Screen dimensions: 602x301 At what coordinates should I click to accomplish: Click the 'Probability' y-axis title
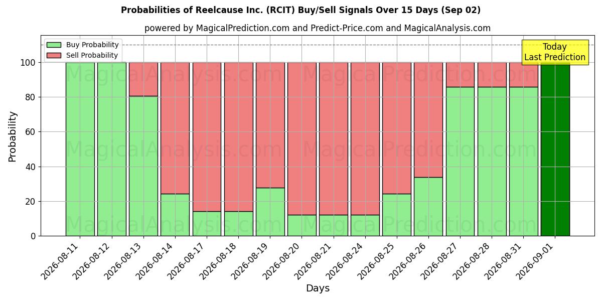click(13, 136)
